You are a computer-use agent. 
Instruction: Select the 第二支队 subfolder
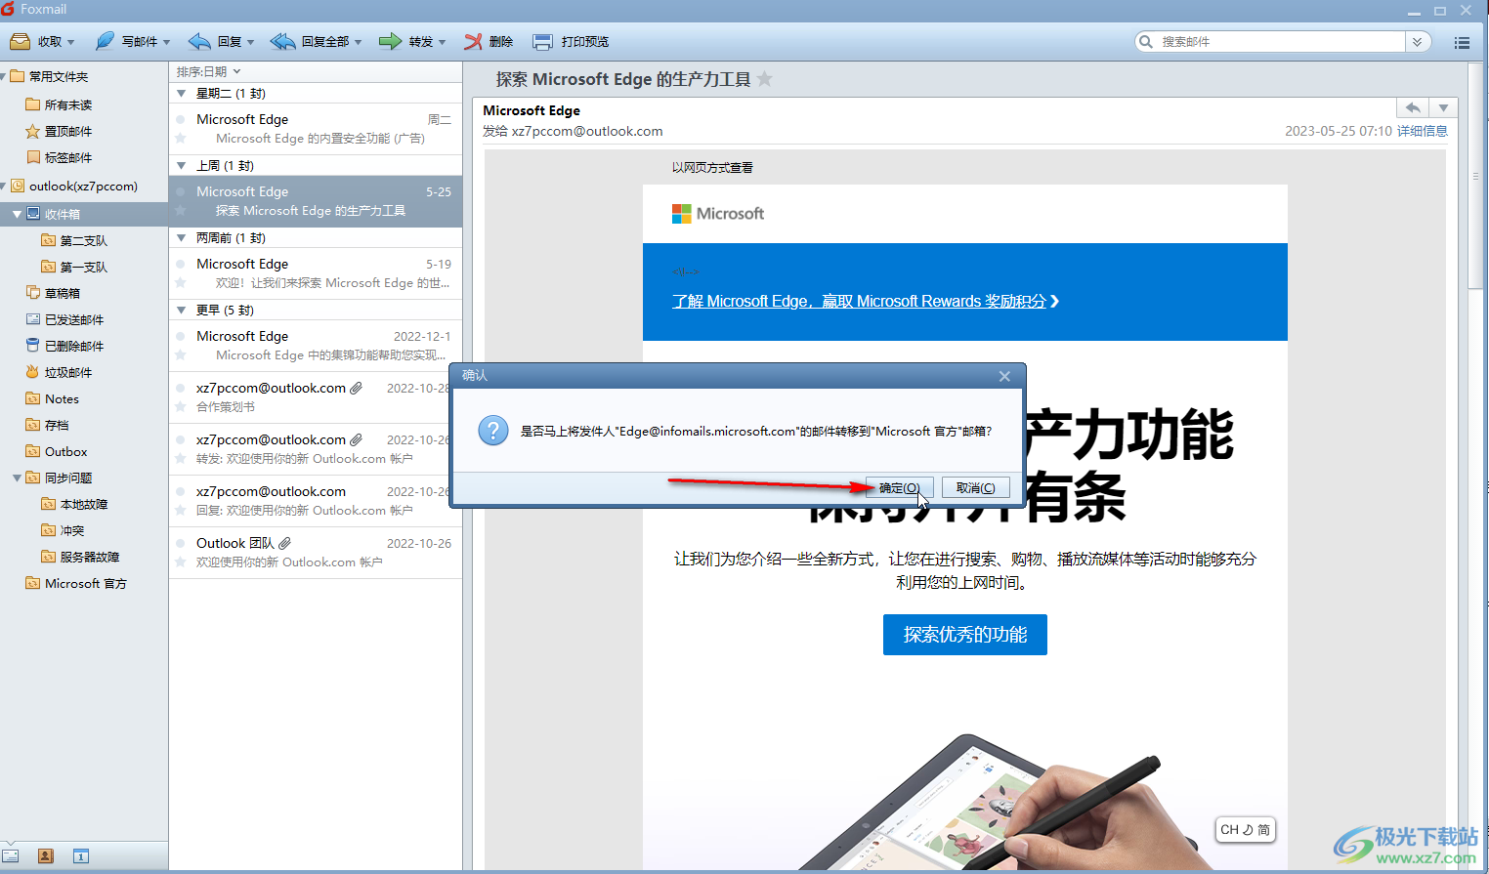click(84, 240)
